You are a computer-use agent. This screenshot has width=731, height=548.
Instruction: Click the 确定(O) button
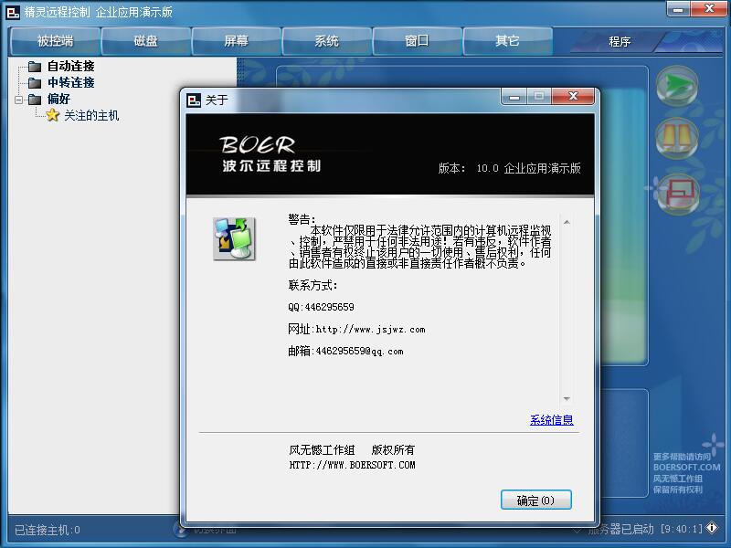pyautogui.click(x=535, y=500)
